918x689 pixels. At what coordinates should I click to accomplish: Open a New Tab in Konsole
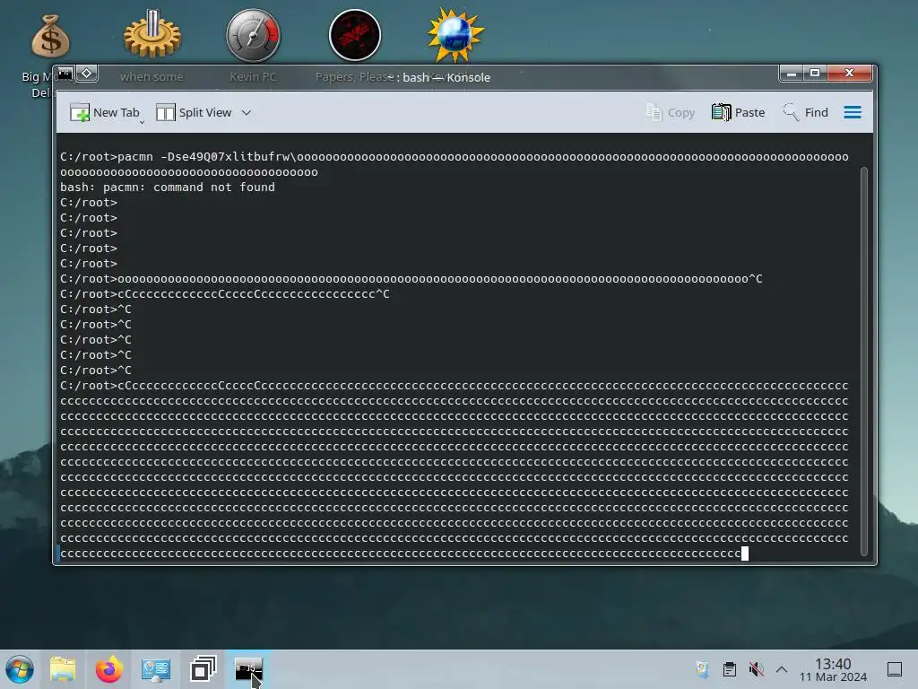point(105,112)
